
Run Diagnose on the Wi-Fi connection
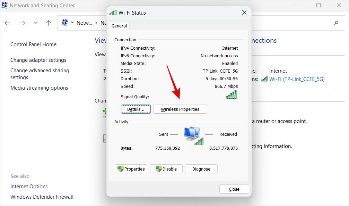coord(201,169)
